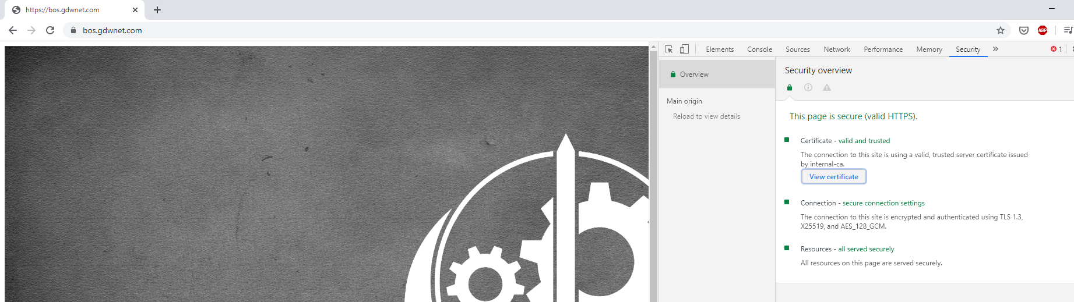The width and height of the screenshot is (1074, 302).
Task: Switch to the Console tab
Action: click(x=760, y=49)
